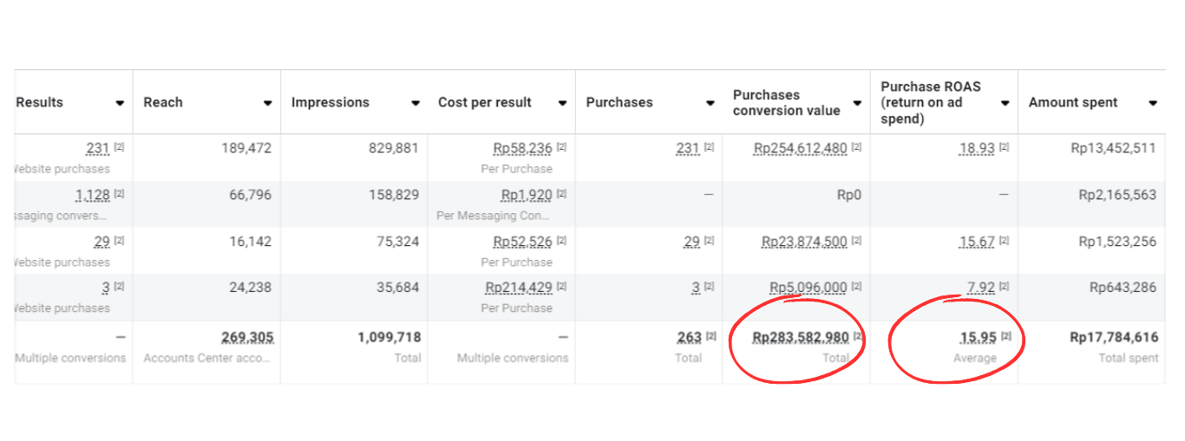Click the footnote icon beside 7.92 ROAS
This screenshot has height=441, width=1185.
click(1004, 286)
